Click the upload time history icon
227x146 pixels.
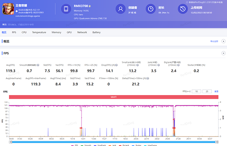(183, 9)
